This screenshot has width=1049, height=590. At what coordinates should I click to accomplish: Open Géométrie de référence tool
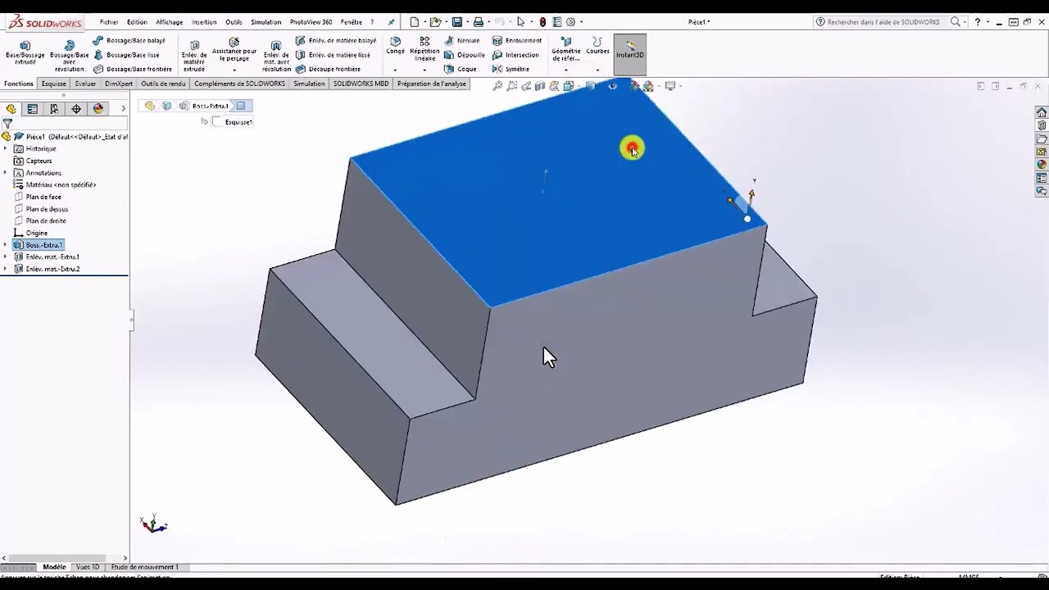coord(565,49)
